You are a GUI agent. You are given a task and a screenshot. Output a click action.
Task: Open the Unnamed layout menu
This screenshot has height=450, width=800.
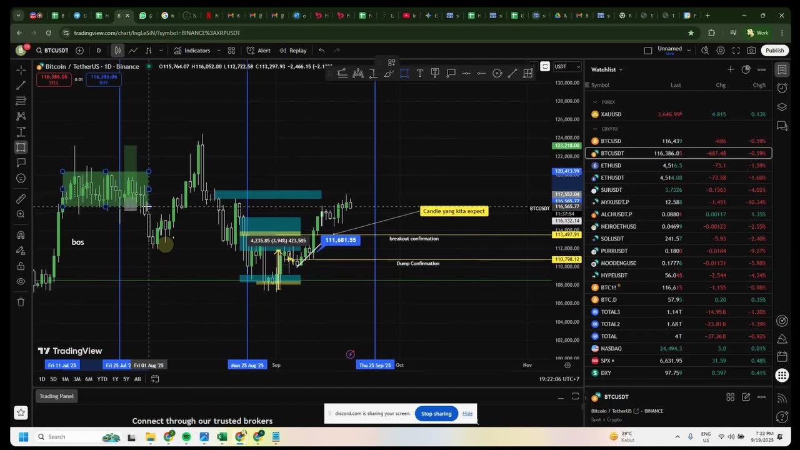click(674, 50)
